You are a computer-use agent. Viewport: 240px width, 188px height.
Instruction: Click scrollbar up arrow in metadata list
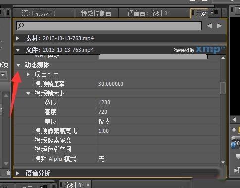(x=223, y=58)
